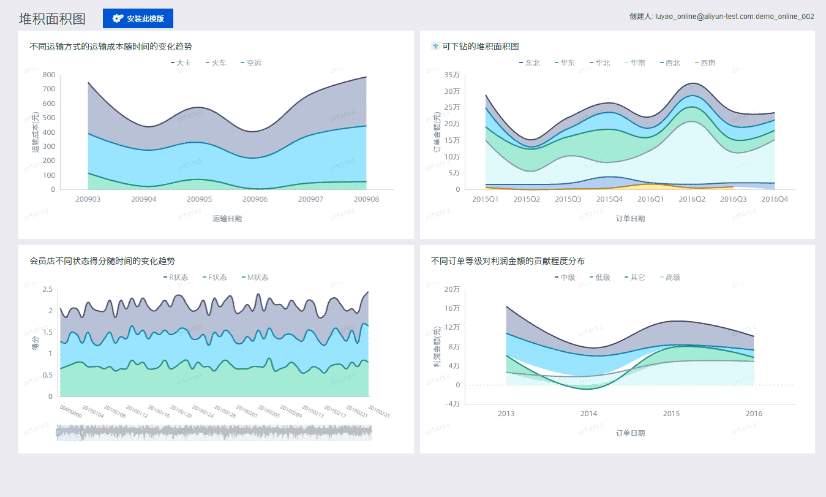Hide the 东北 region series
Viewport: 826px width, 497px height.
pos(529,63)
